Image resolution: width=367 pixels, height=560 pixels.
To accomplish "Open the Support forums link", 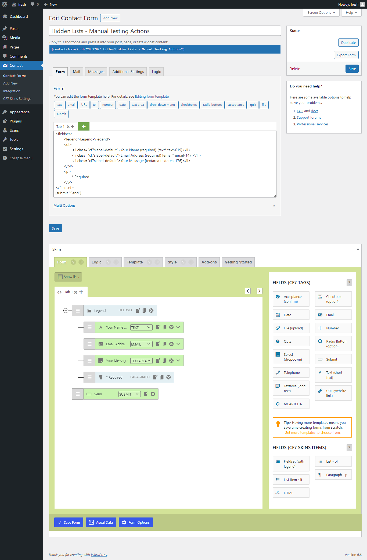I will point(309,118).
